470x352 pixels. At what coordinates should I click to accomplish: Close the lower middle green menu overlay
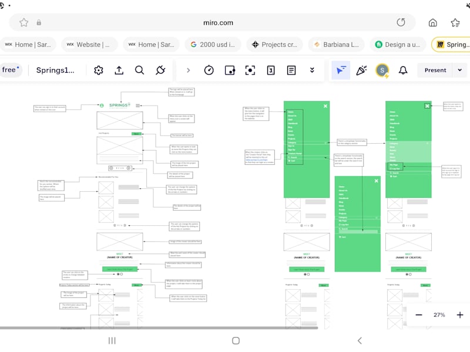point(377,181)
